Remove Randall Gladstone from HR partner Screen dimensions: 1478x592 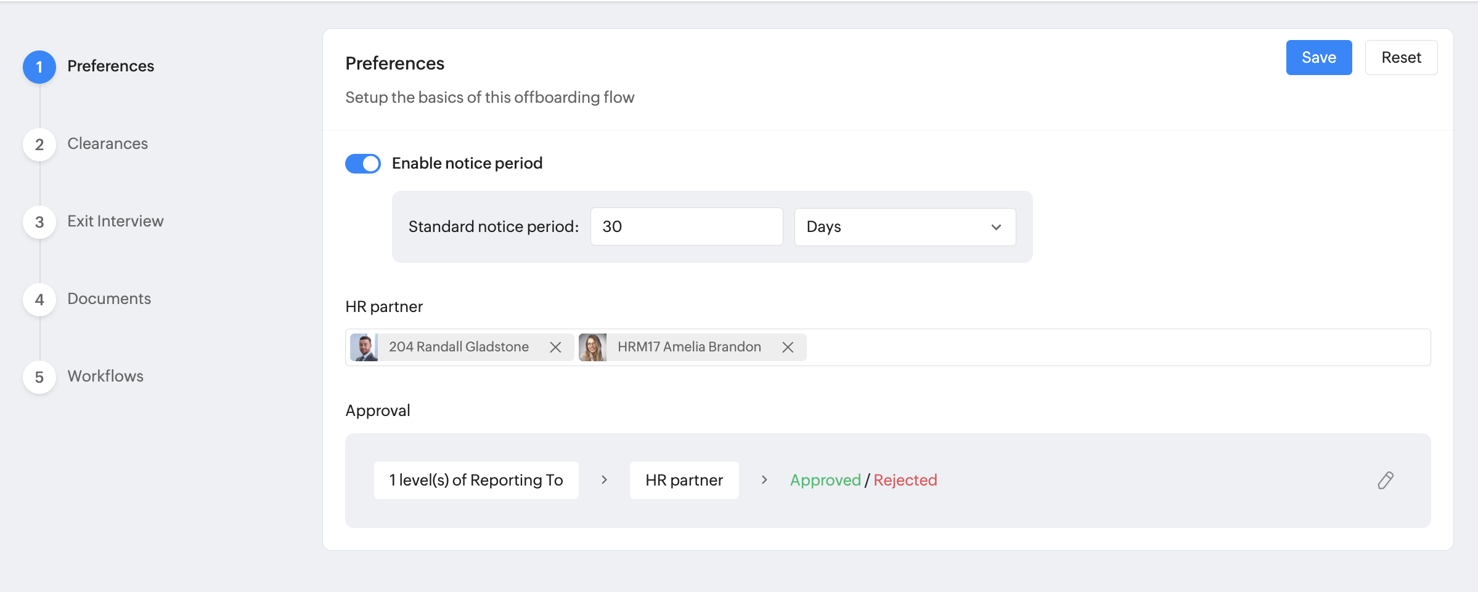pos(555,347)
